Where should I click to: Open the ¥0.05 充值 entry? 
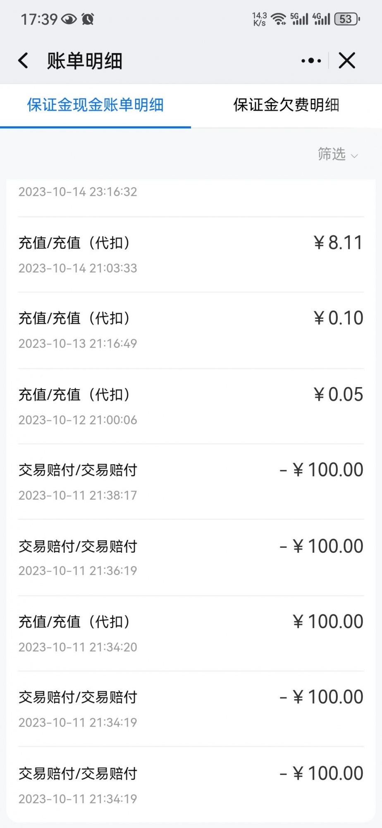pos(191,406)
